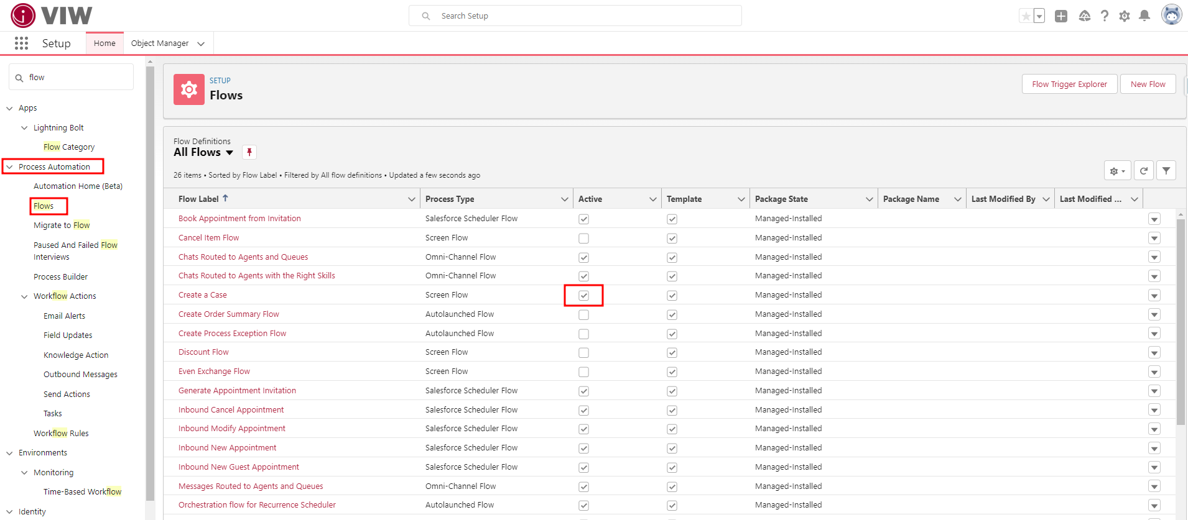Viewport: 1188px width, 520px height.
Task: Click the Favorites star icon
Action: (x=1026, y=16)
